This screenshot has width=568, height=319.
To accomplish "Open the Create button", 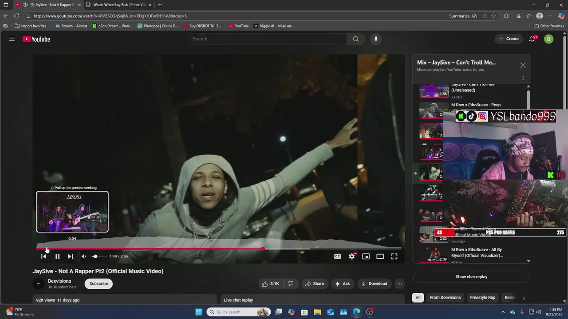I will (509, 39).
